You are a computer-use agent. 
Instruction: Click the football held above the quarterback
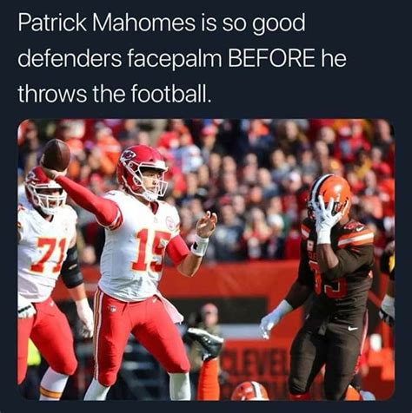[x=56, y=155]
